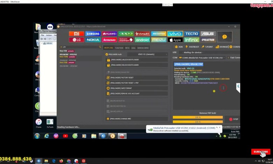The height and width of the screenshot is (164, 273).
Task: Select the Vivo brand tile
Action: [x=175, y=33]
